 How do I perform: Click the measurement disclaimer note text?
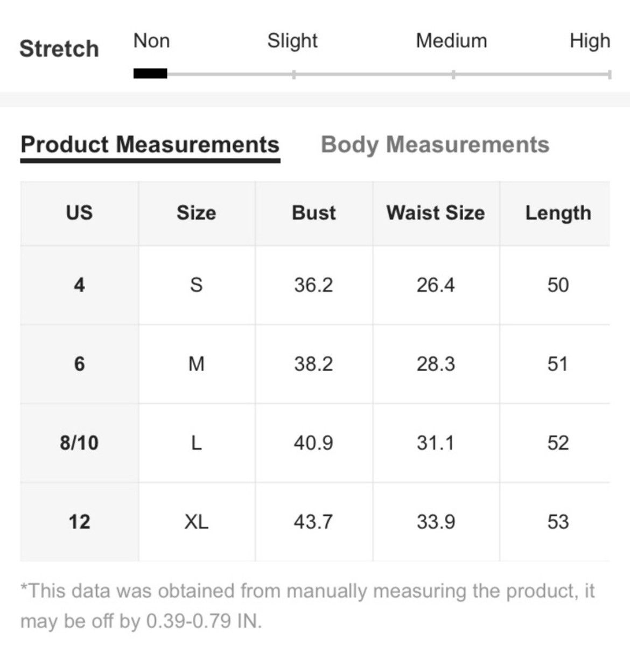(307, 606)
